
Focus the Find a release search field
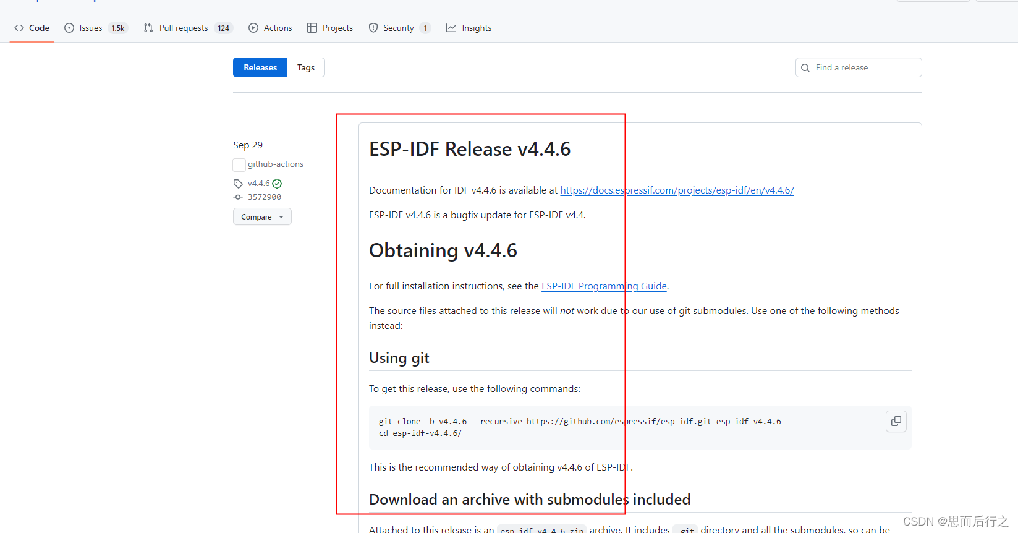click(x=859, y=67)
